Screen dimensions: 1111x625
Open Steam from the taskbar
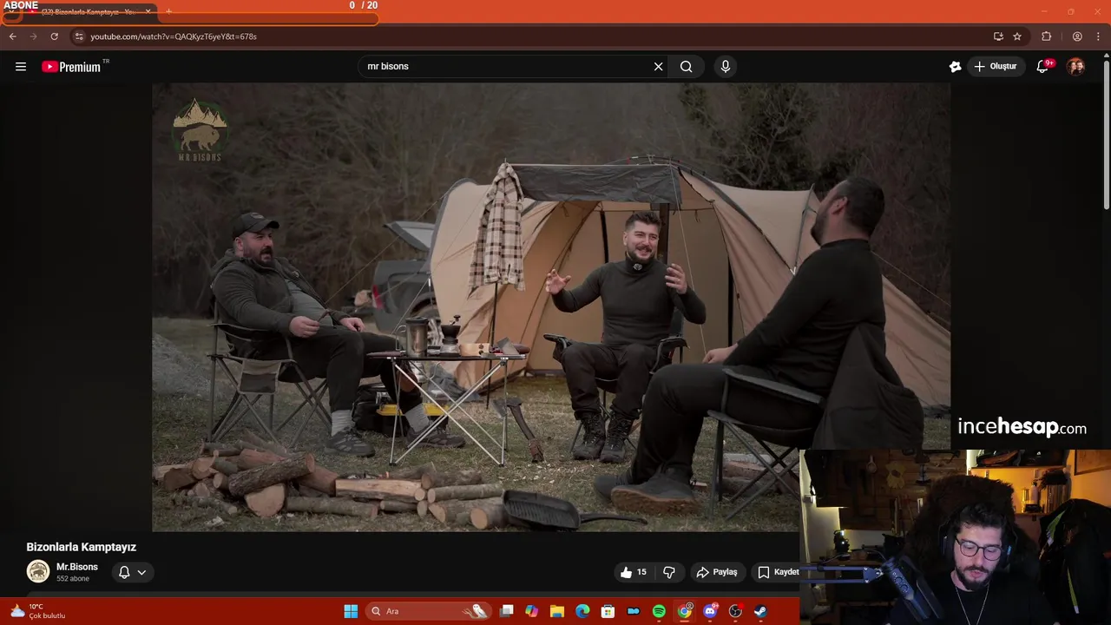[x=760, y=611]
